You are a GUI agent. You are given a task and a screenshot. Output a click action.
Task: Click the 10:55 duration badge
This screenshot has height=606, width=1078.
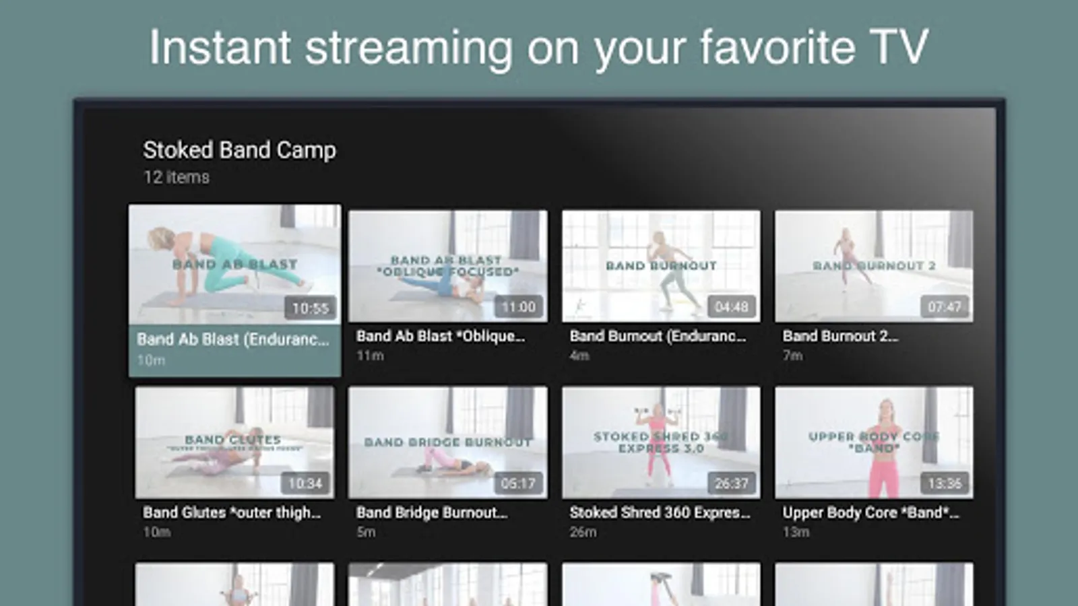pyautogui.click(x=310, y=308)
